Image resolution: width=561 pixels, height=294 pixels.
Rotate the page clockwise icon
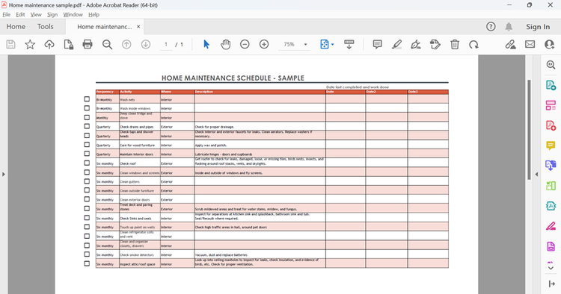coord(473,44)
